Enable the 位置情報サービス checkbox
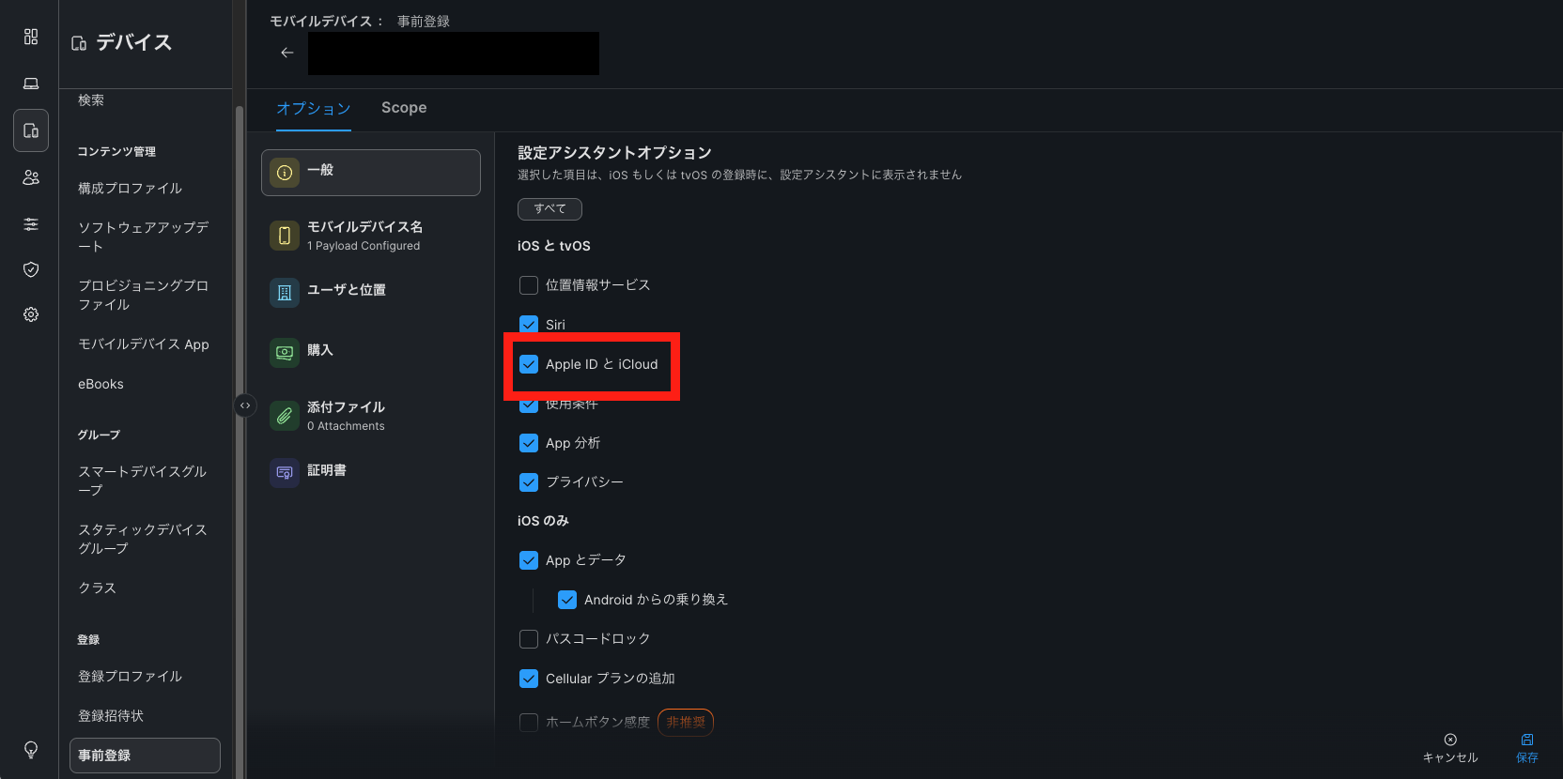1563x779 pixels. coord(529,285)
